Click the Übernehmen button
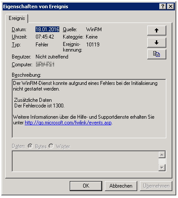Viewport: 178px width, 198px height. coord(156,186)
